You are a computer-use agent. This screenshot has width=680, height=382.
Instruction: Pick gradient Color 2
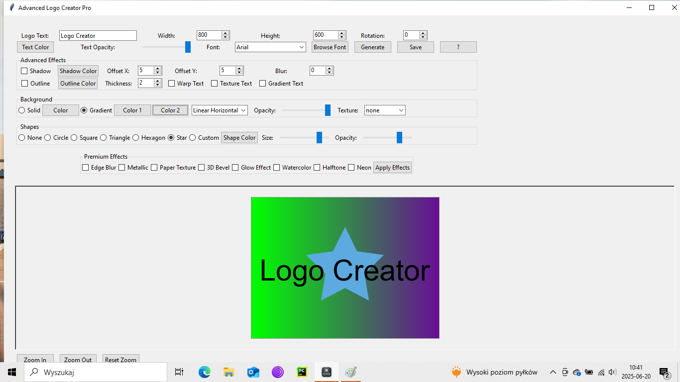pos(170,110)
